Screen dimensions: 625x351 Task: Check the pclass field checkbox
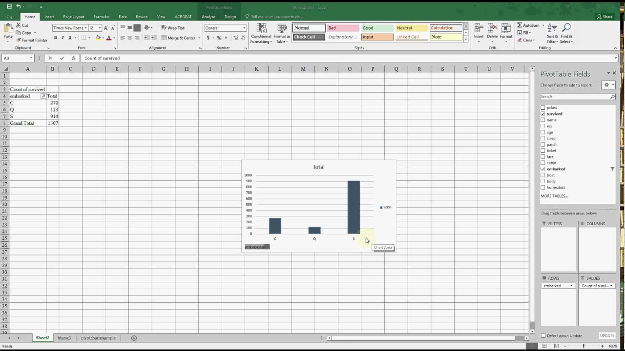[x=542, y=108]
